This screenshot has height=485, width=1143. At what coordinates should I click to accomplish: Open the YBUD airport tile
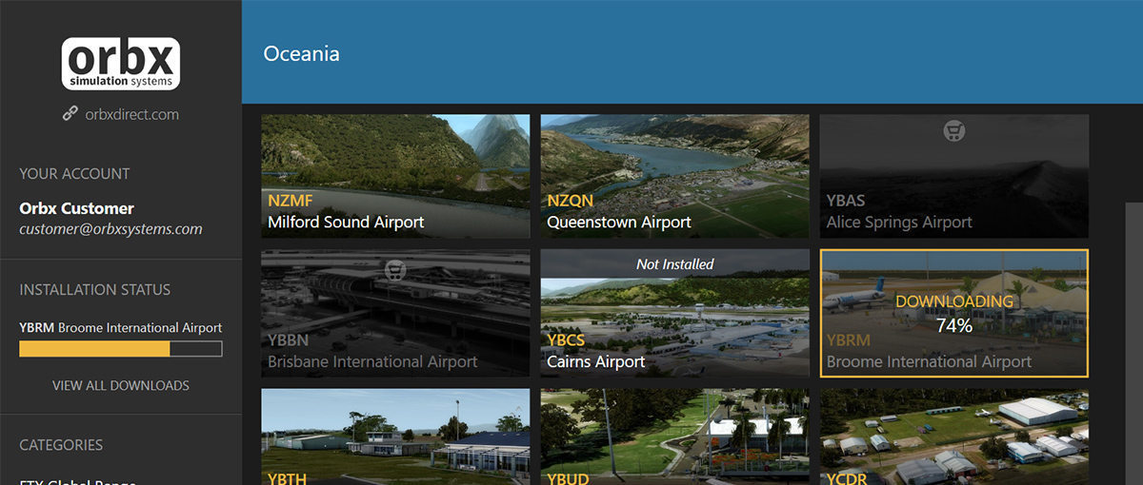675,436
